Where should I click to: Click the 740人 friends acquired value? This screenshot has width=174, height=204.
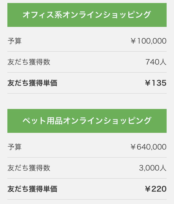(156, 62)
